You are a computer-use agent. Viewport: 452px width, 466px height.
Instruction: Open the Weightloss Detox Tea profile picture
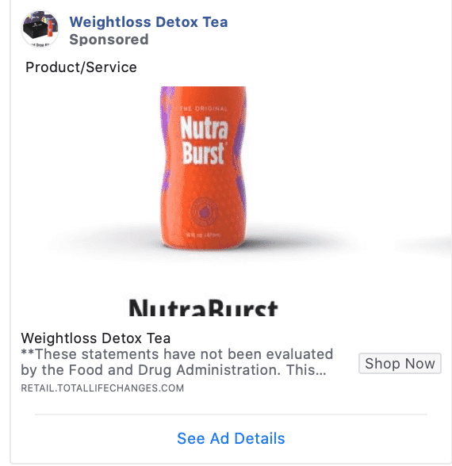(x=40, y=29)
